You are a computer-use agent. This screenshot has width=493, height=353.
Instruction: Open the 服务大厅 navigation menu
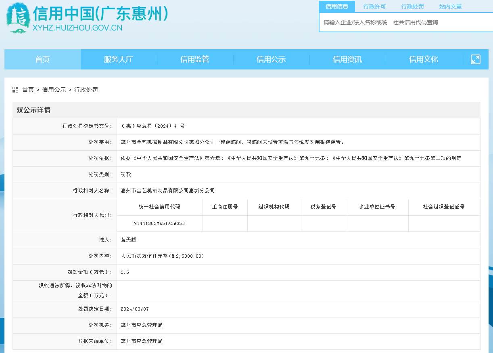point(119,59)
